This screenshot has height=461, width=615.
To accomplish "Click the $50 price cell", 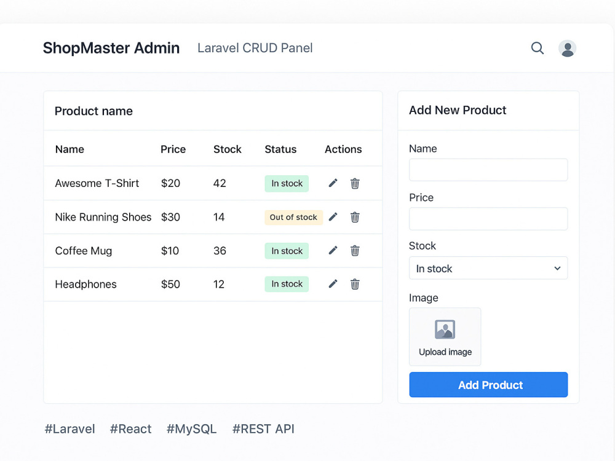I will [x=170, y=284].
